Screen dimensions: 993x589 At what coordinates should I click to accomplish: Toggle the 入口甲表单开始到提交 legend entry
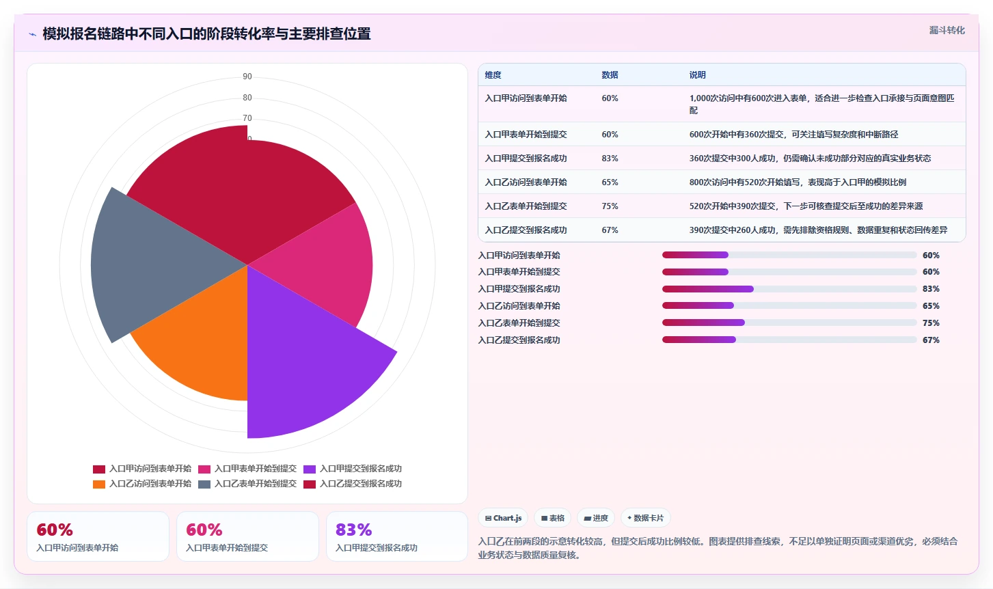point(247,469)
